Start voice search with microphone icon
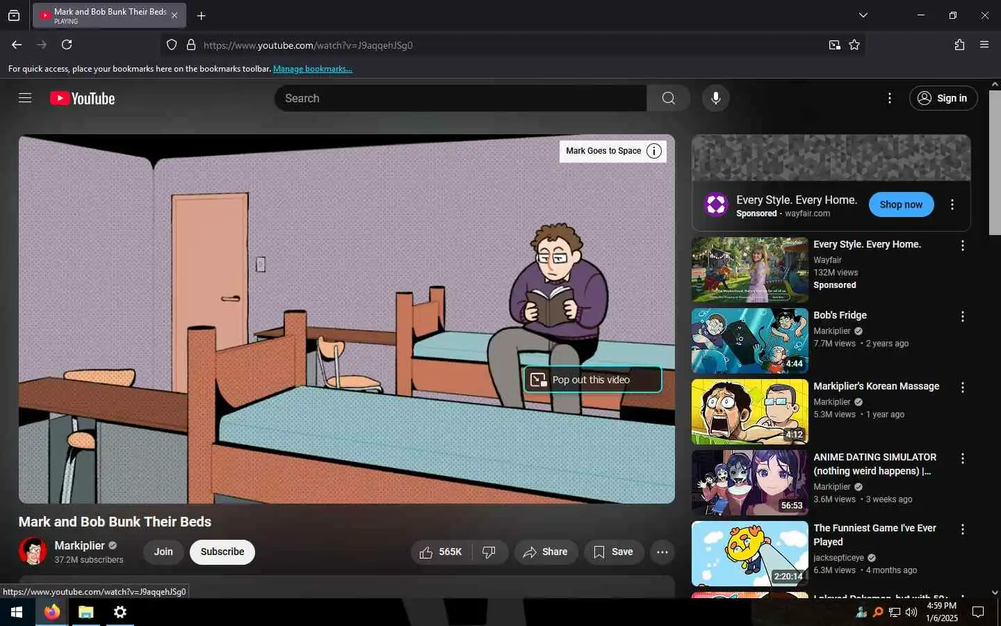This screenshot has height=626, width=1001. pyautogui.click(x=715, y=98)
